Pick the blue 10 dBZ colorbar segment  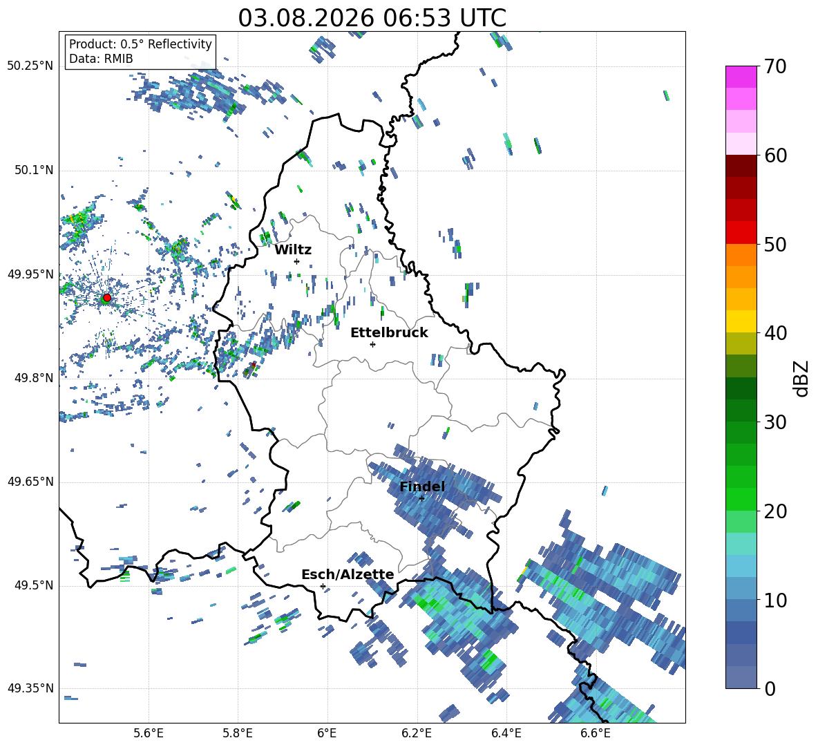(741, 588)
